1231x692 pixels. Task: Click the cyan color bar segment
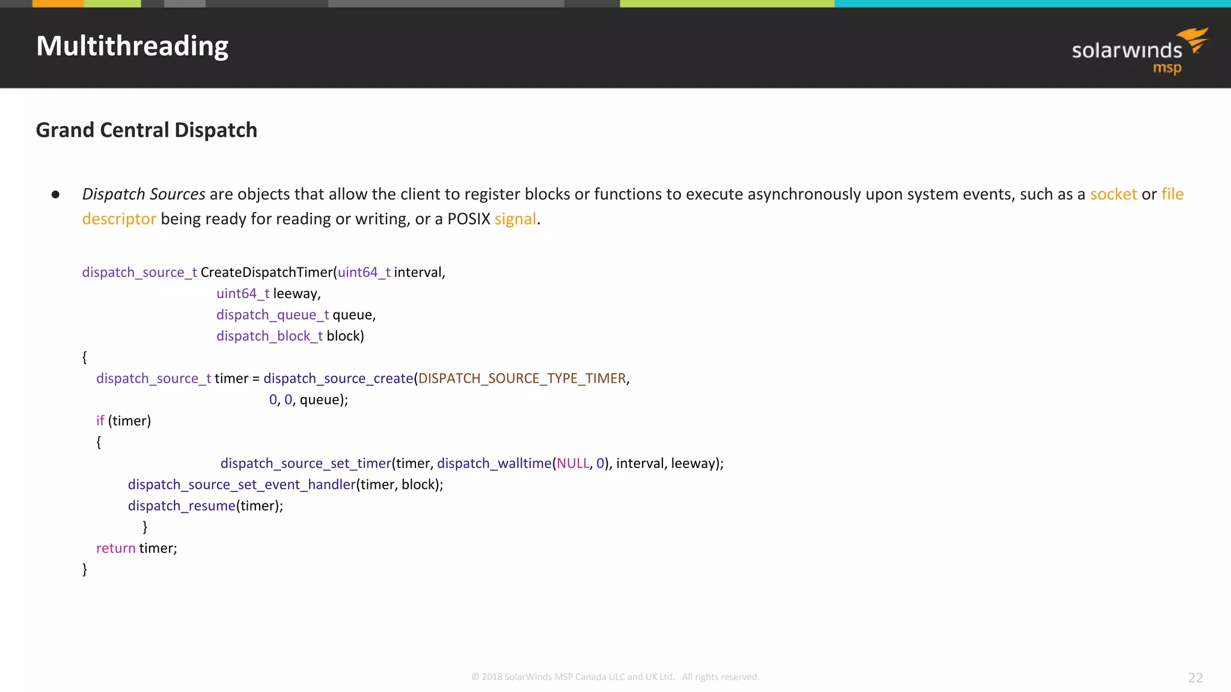point(1032,4)
